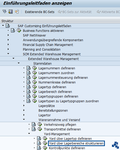
Task: Expand Lagerplätze node
Action: 24,106
